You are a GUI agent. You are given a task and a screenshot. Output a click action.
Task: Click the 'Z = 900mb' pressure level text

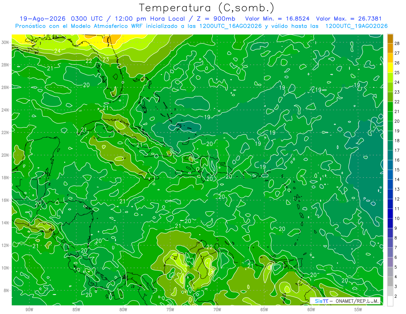[217, 19]
